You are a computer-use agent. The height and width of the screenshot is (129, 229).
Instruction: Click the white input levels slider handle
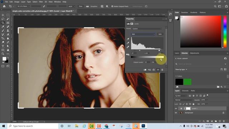[x=159, y=50]
